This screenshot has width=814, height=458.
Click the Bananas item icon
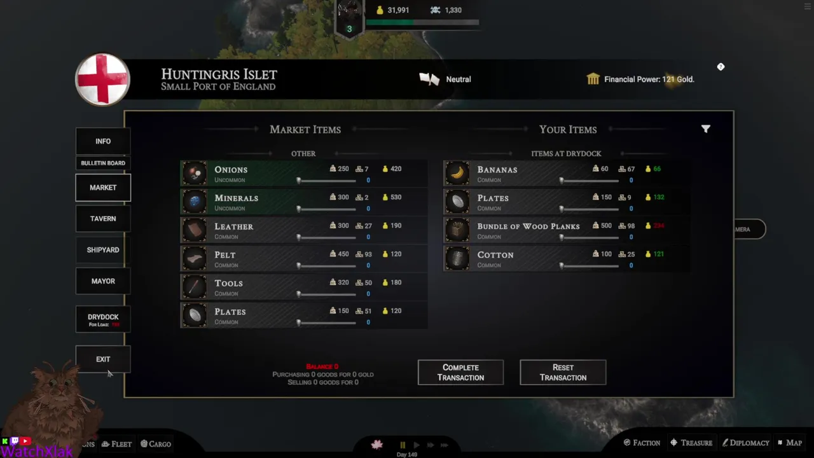(x=457, y=173)
